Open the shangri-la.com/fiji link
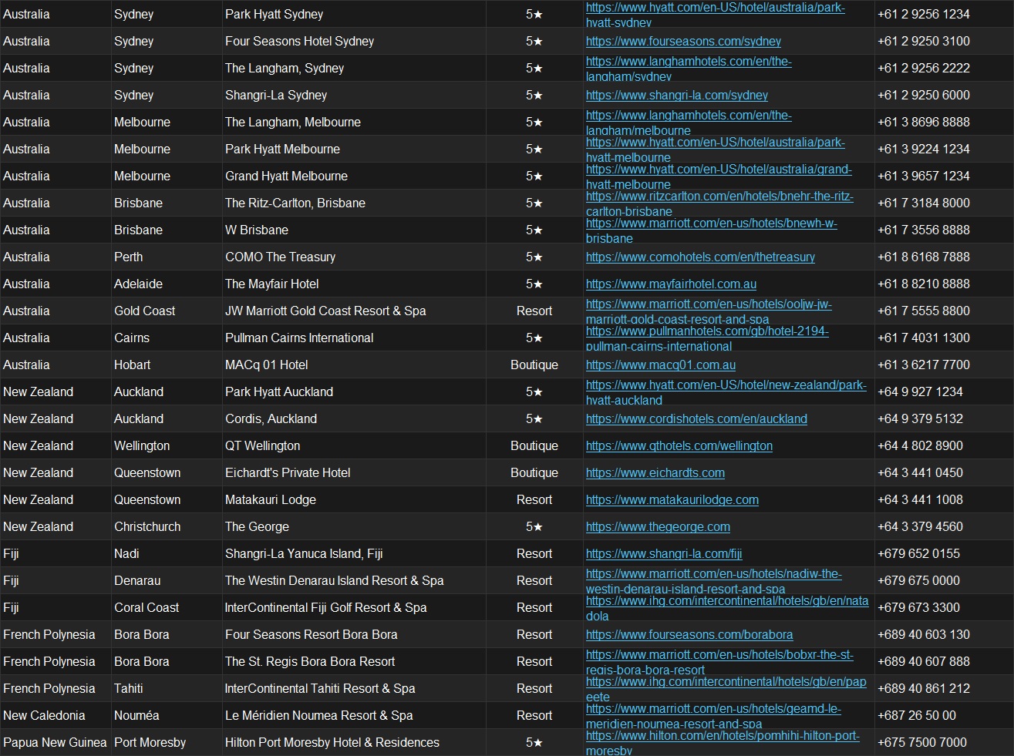 click(x=664, y=553)
